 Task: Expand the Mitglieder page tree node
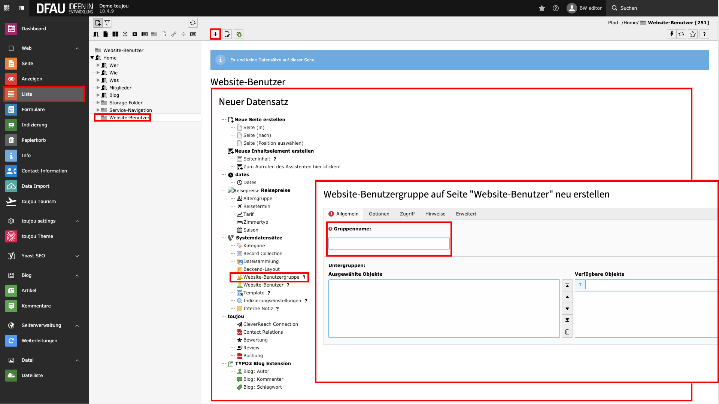click(98, 88)
